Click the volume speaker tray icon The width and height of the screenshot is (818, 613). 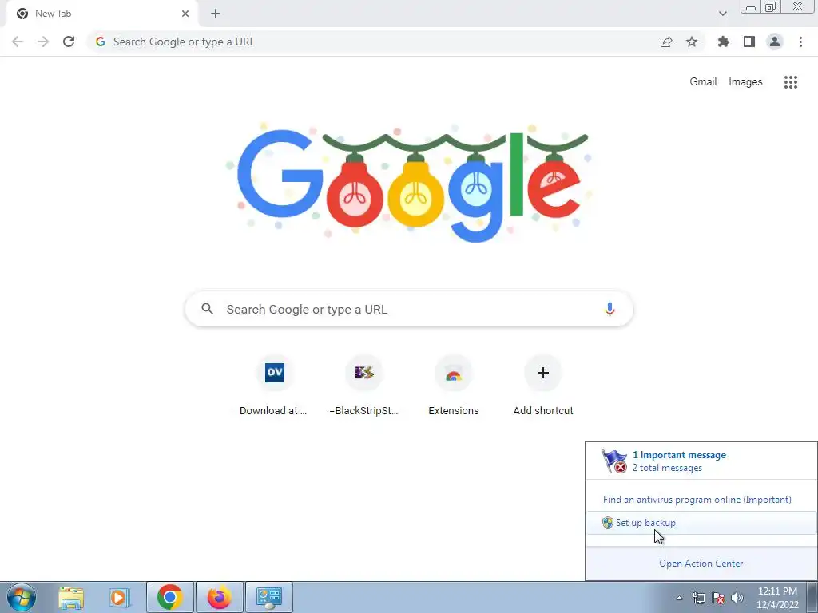tap(737, 598)
